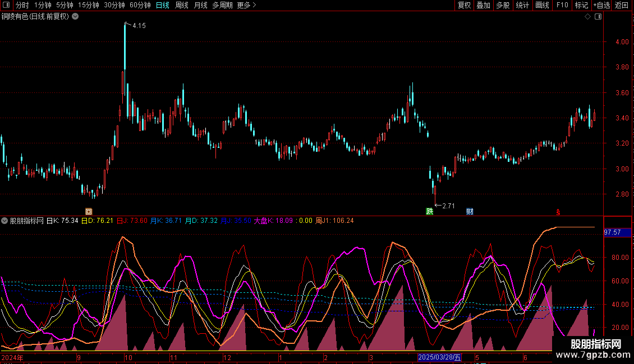Click the 大盘K: 18.09 value

273,221
